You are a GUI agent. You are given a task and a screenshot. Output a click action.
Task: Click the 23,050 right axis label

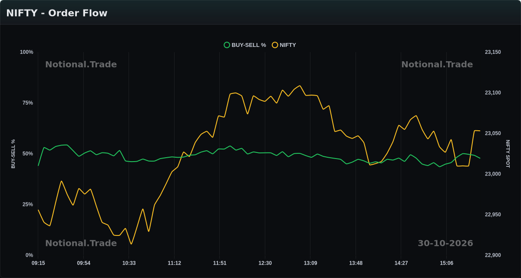[x=493, y=133]
